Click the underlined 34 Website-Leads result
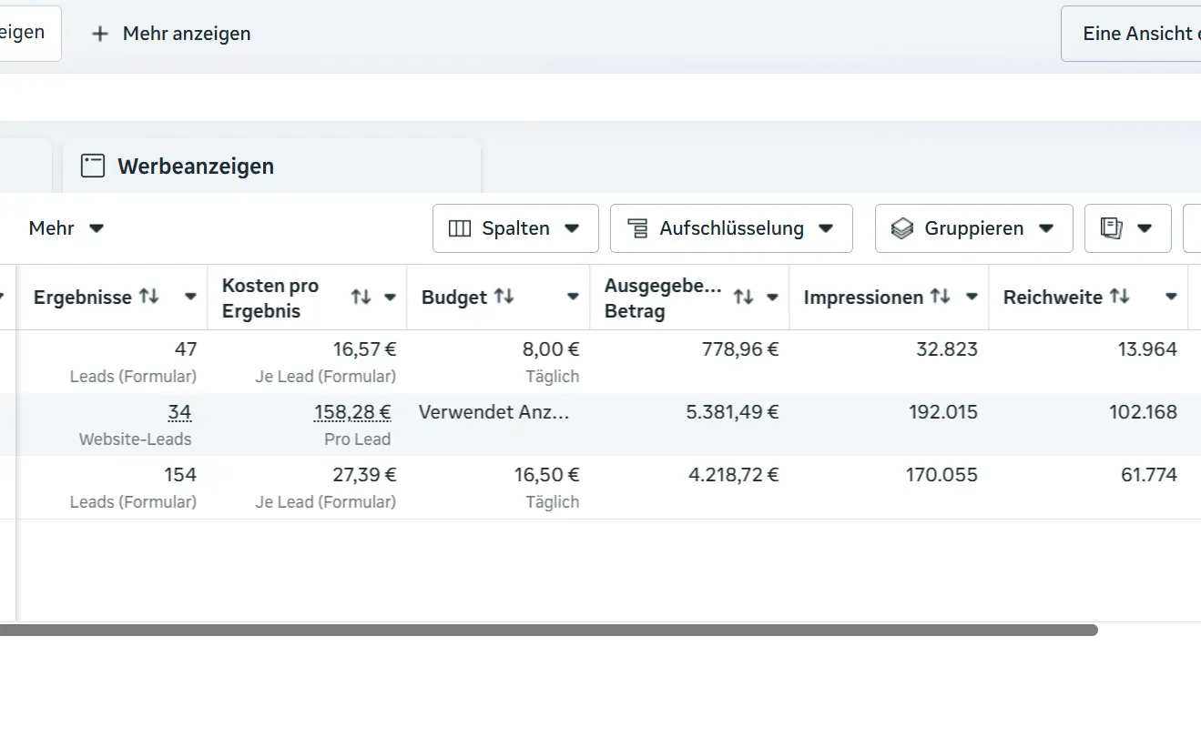The image size is (1201, 747). pyautogui.click(x=179, y=412)
